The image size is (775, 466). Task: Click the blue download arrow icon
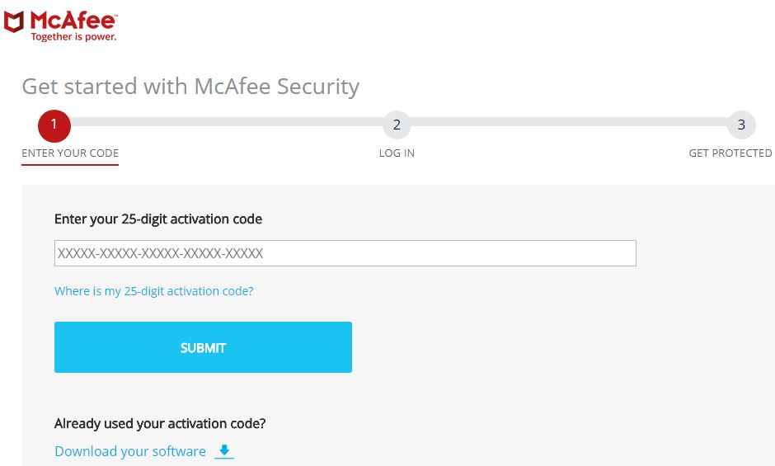pyautogui.click(x=224, y=450)
